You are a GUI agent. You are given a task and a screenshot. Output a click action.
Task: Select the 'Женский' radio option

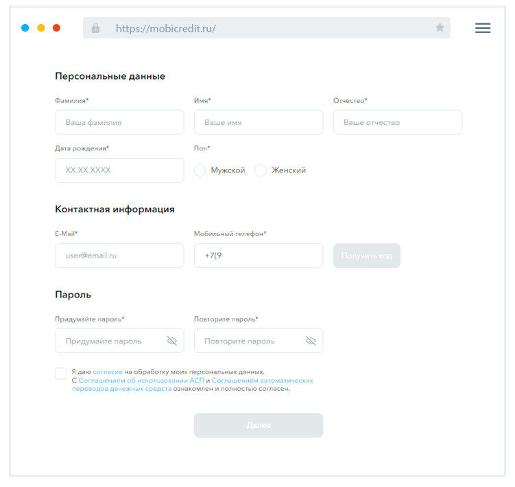(x=261, y=170)
